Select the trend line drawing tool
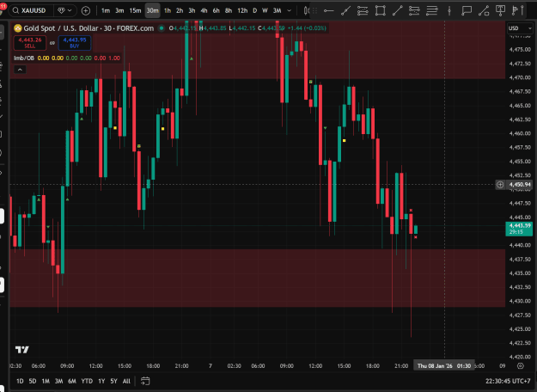The width and height of the screenshot is (537, 392). point(346,10)
